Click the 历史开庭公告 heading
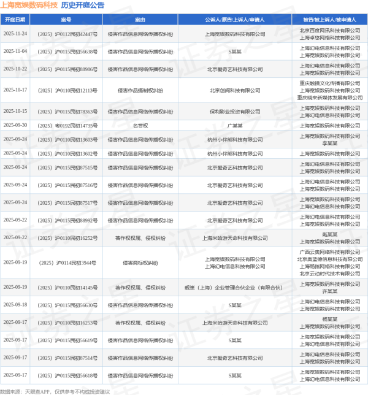This screenshot has width=368, height=395. tap(82, 6)
